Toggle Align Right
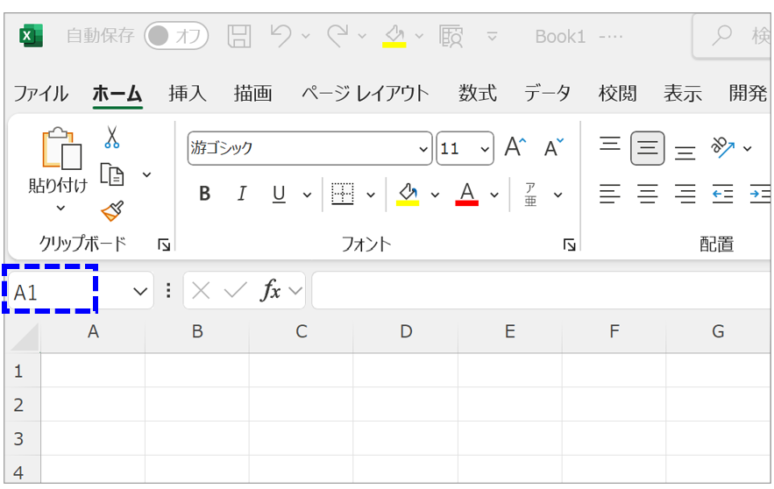The height and width of the screenshot is (489, 774). [685, 194]
